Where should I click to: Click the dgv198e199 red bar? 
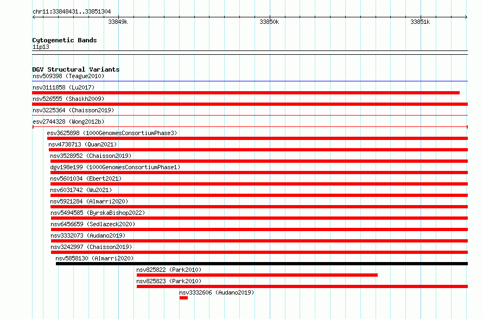point(259,173)
